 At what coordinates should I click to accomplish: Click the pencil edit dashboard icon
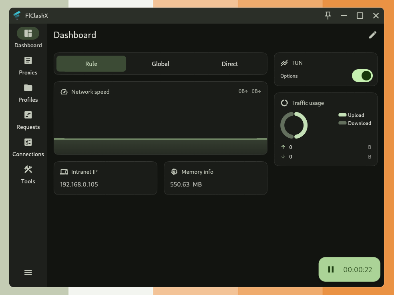click(372, 35)
